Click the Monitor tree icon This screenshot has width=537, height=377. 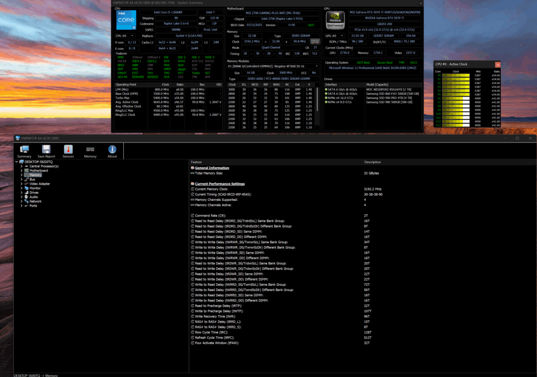coord(26,188)
